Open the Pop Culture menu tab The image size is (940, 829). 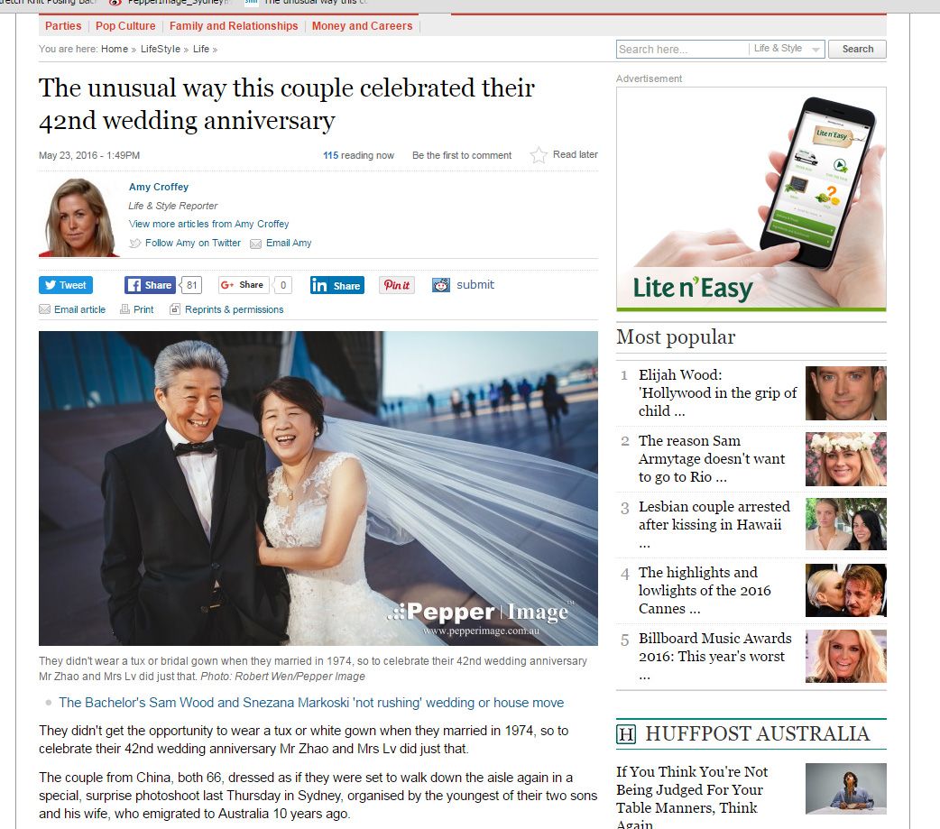(x=125, y=26)
